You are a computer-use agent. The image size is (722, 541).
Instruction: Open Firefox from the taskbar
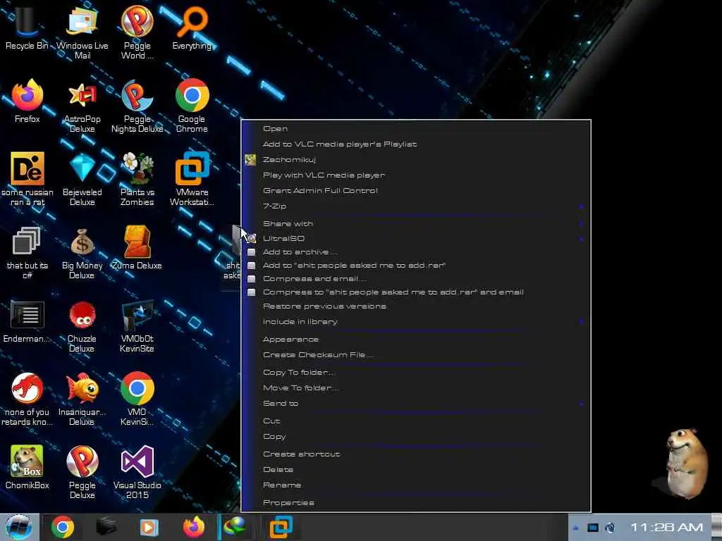point(194,527)
